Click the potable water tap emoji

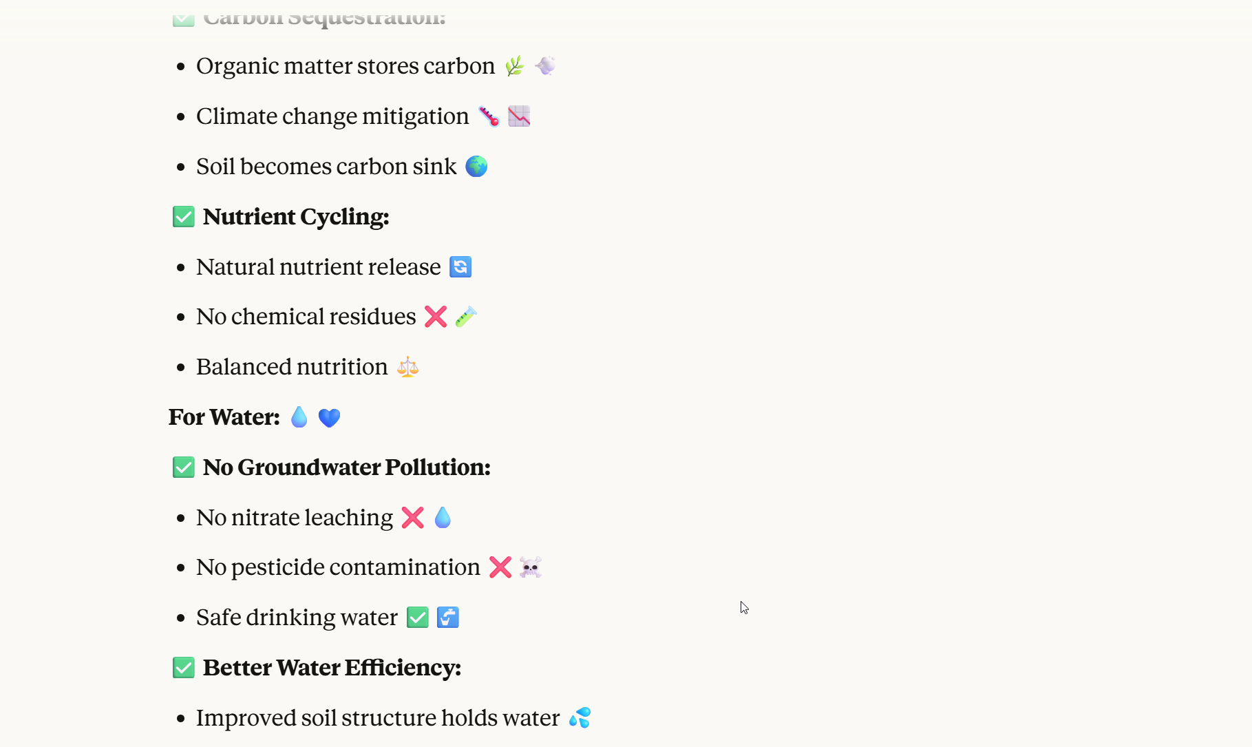tap(447, 618)
